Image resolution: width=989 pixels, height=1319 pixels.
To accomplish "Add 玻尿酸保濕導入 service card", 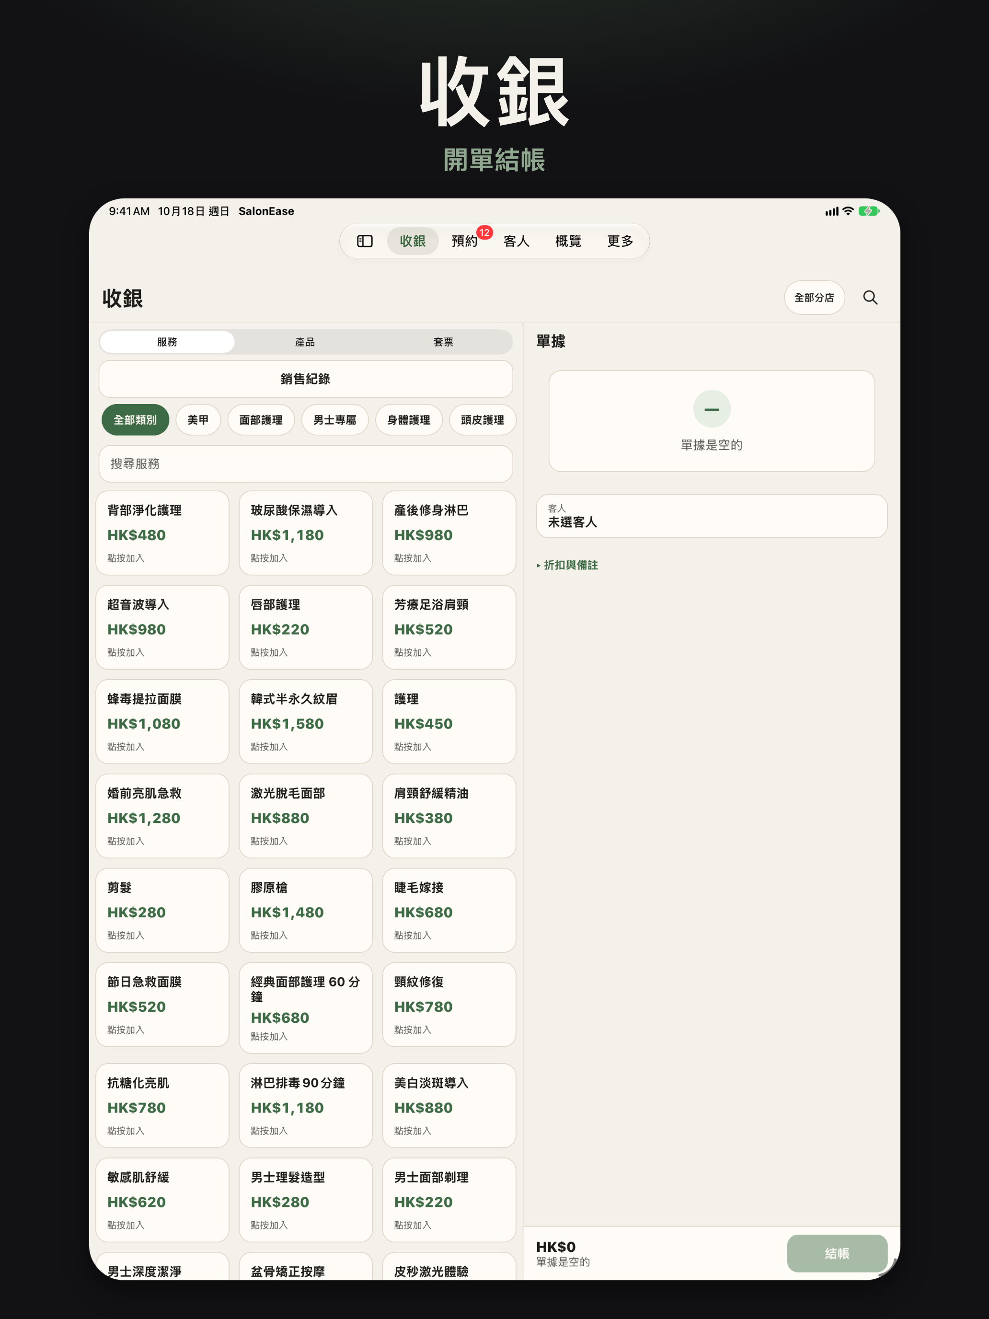I will (x=306, y=533).
